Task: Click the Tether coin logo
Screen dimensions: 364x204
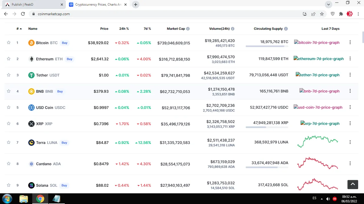Action: (31, 75)
